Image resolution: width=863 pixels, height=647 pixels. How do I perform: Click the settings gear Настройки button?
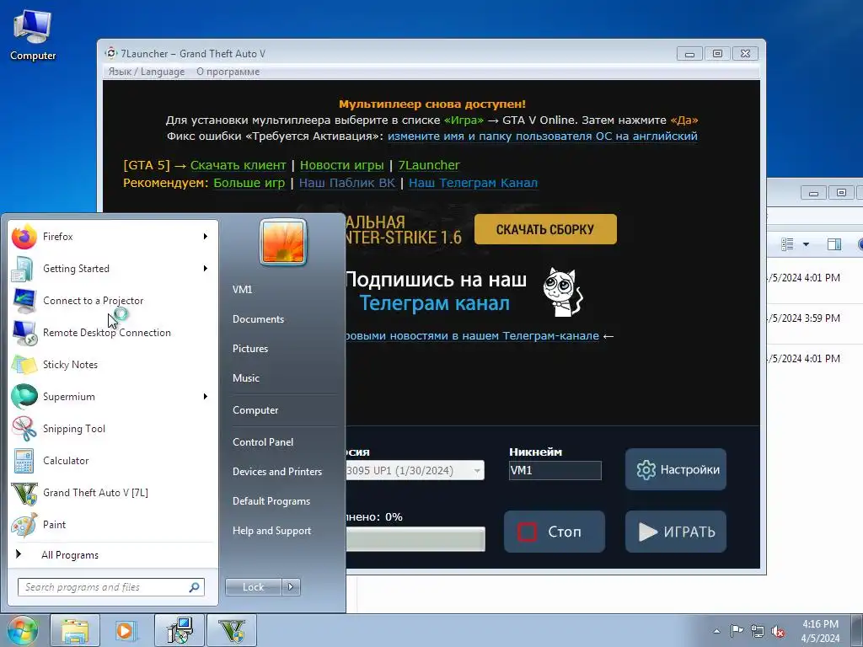pyautogui.click(x=676, y=469)
